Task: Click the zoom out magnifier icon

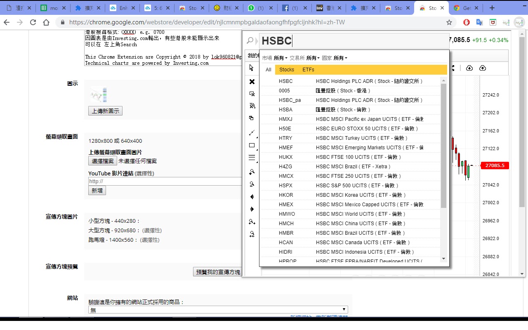Action: [x=252, y=184]
